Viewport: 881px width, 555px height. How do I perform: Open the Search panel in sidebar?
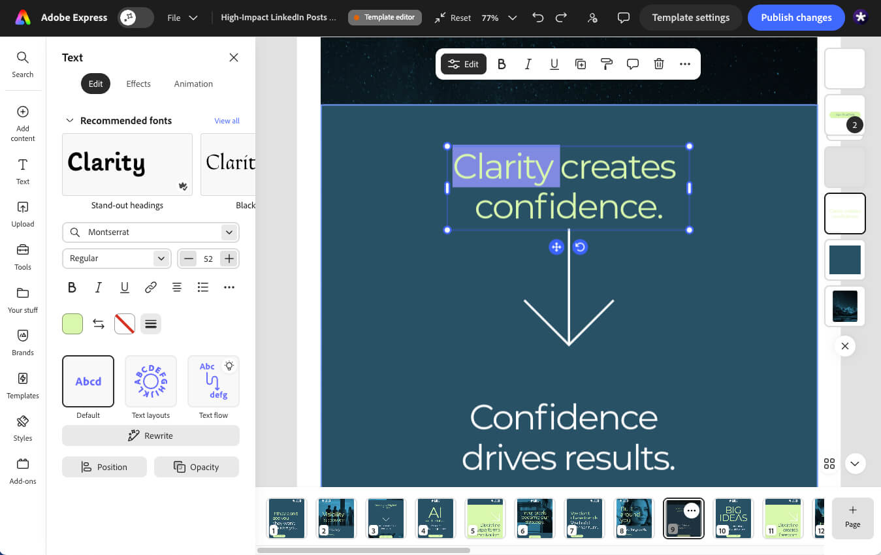(22, 65)
